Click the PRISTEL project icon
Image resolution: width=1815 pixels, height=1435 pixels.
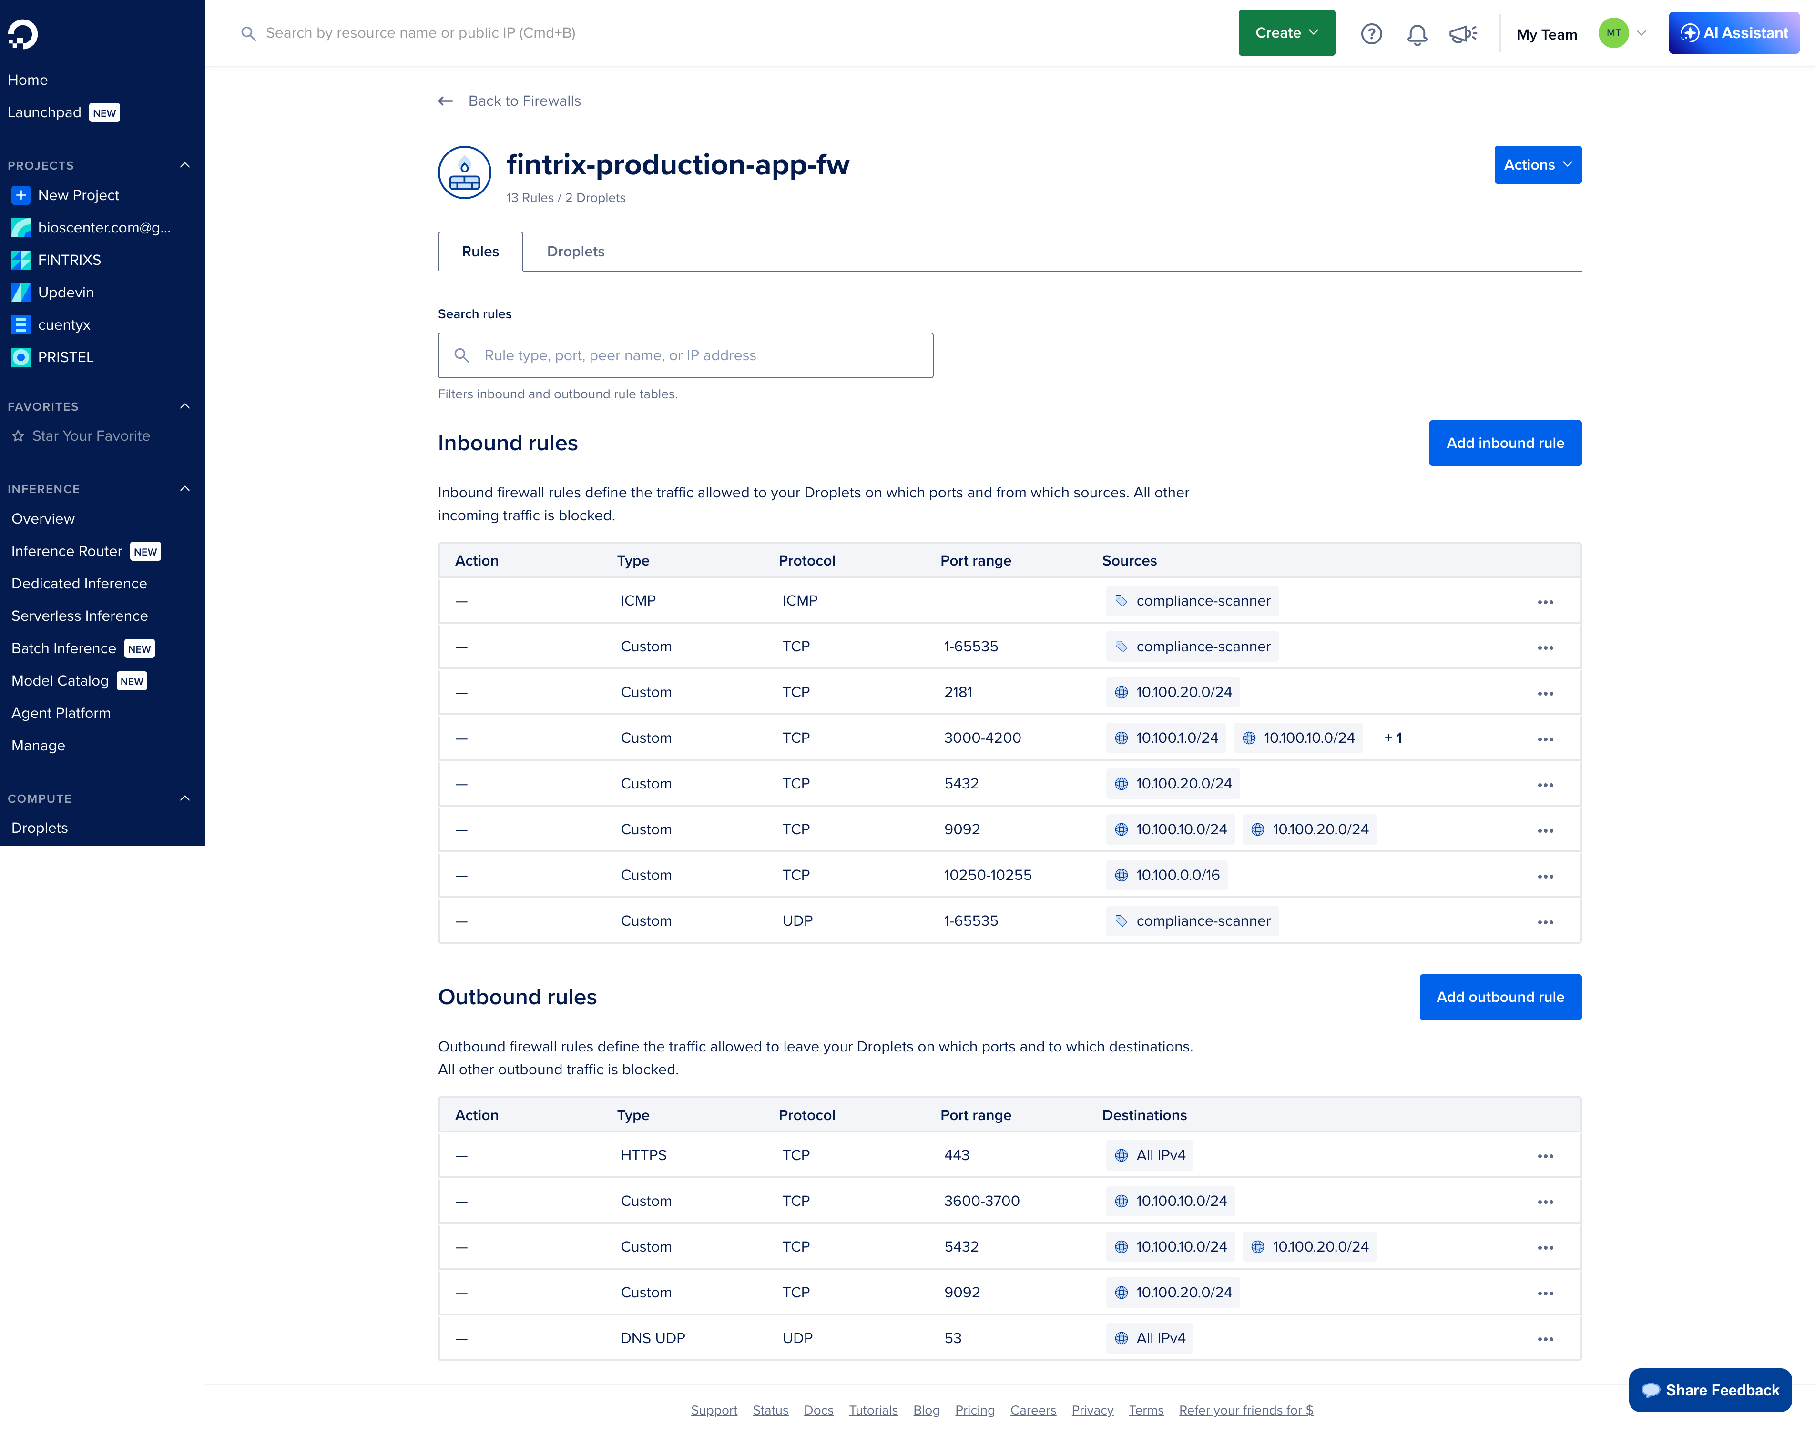click(21, 357)
